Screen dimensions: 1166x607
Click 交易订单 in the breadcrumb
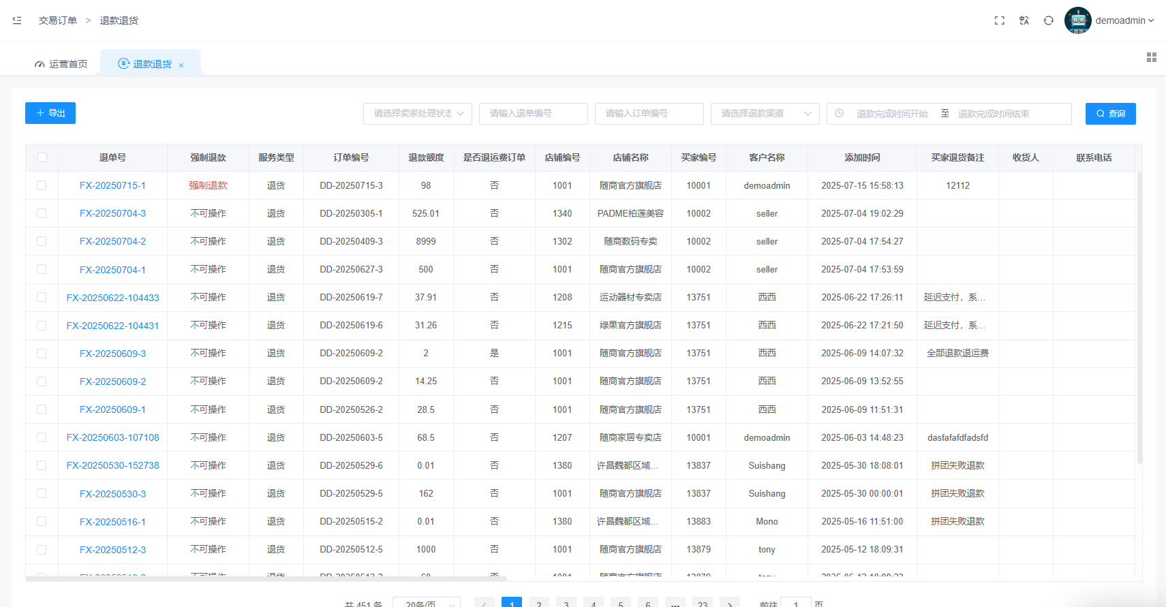click(x=58, y=20)
